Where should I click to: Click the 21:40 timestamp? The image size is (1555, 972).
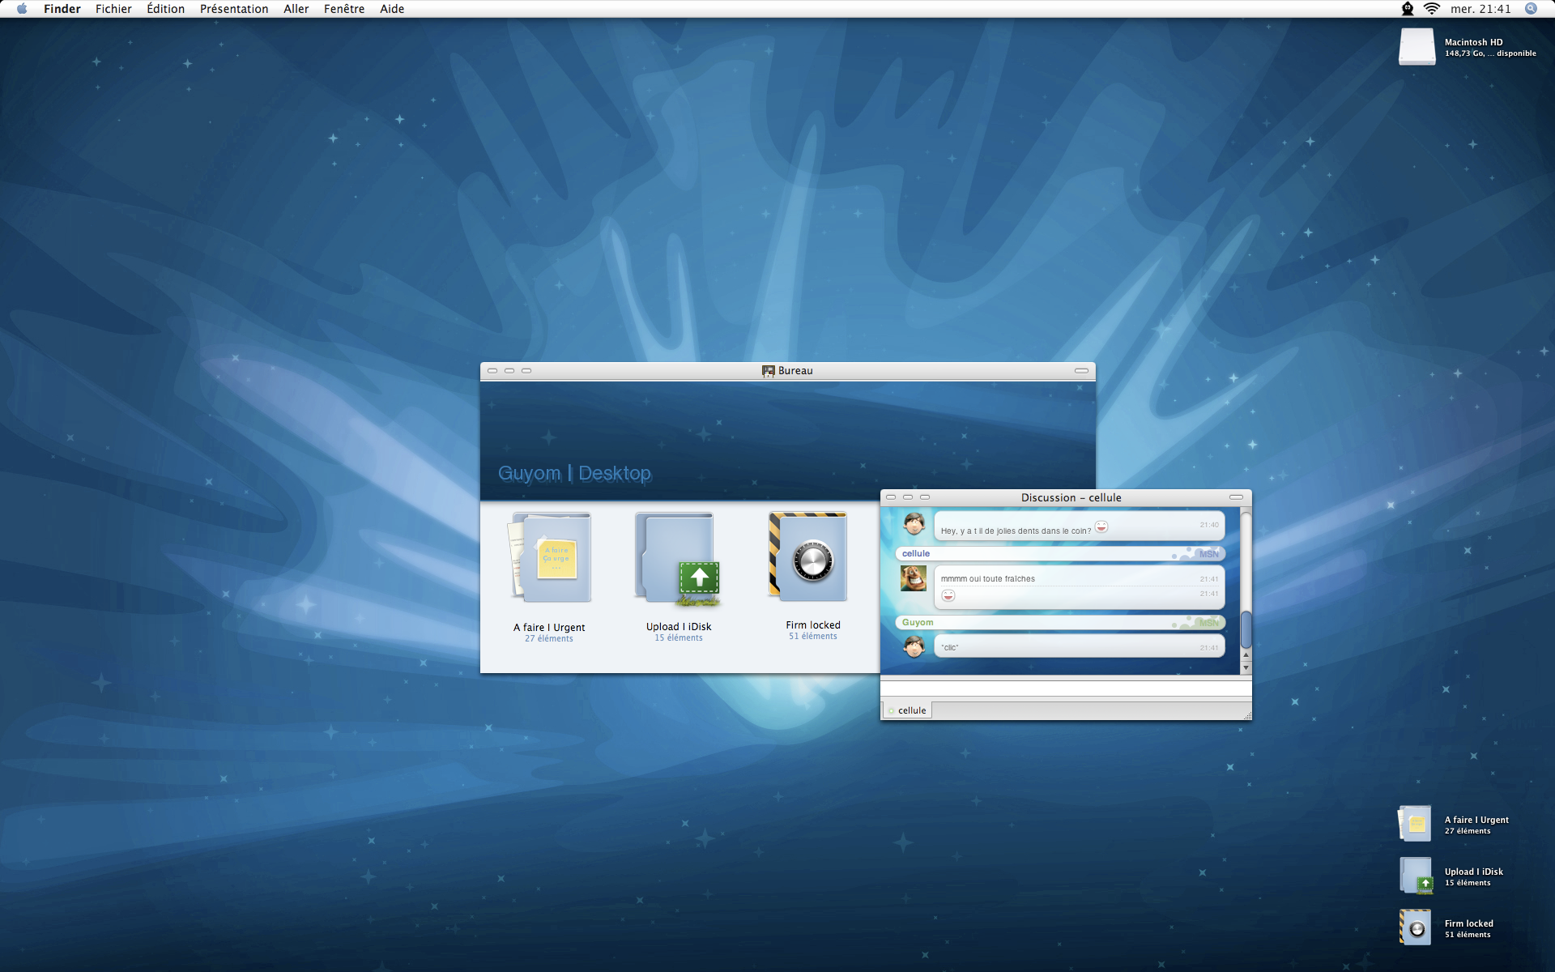tap(1209, 525)
